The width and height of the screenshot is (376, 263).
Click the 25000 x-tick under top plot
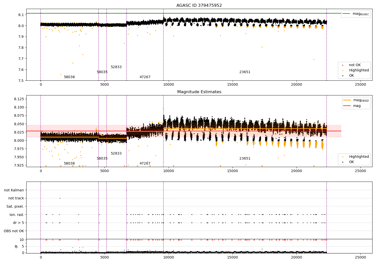[x=360, y=85]
